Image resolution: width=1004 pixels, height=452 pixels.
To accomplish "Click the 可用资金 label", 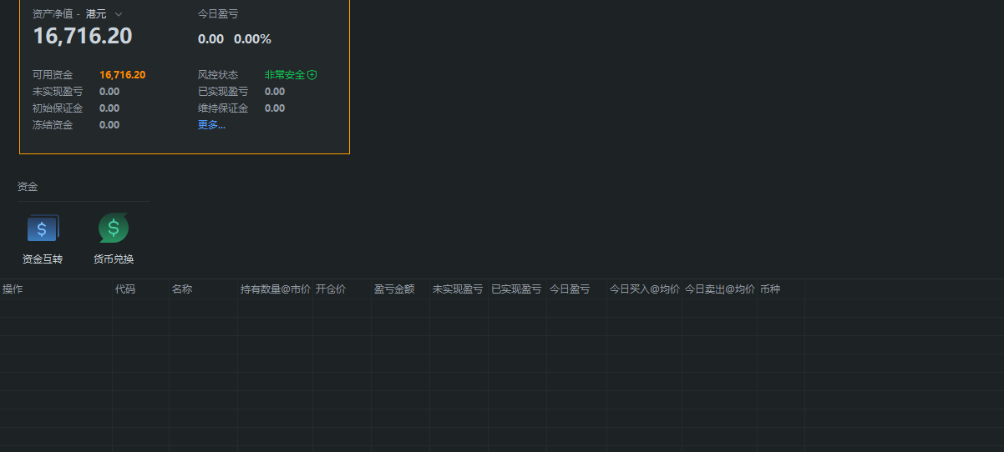I will 53,75.
